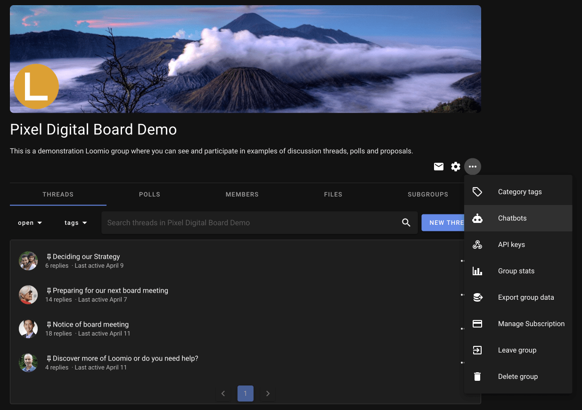
Task: Select Group stats menu item
Action: tap(518, 271)
